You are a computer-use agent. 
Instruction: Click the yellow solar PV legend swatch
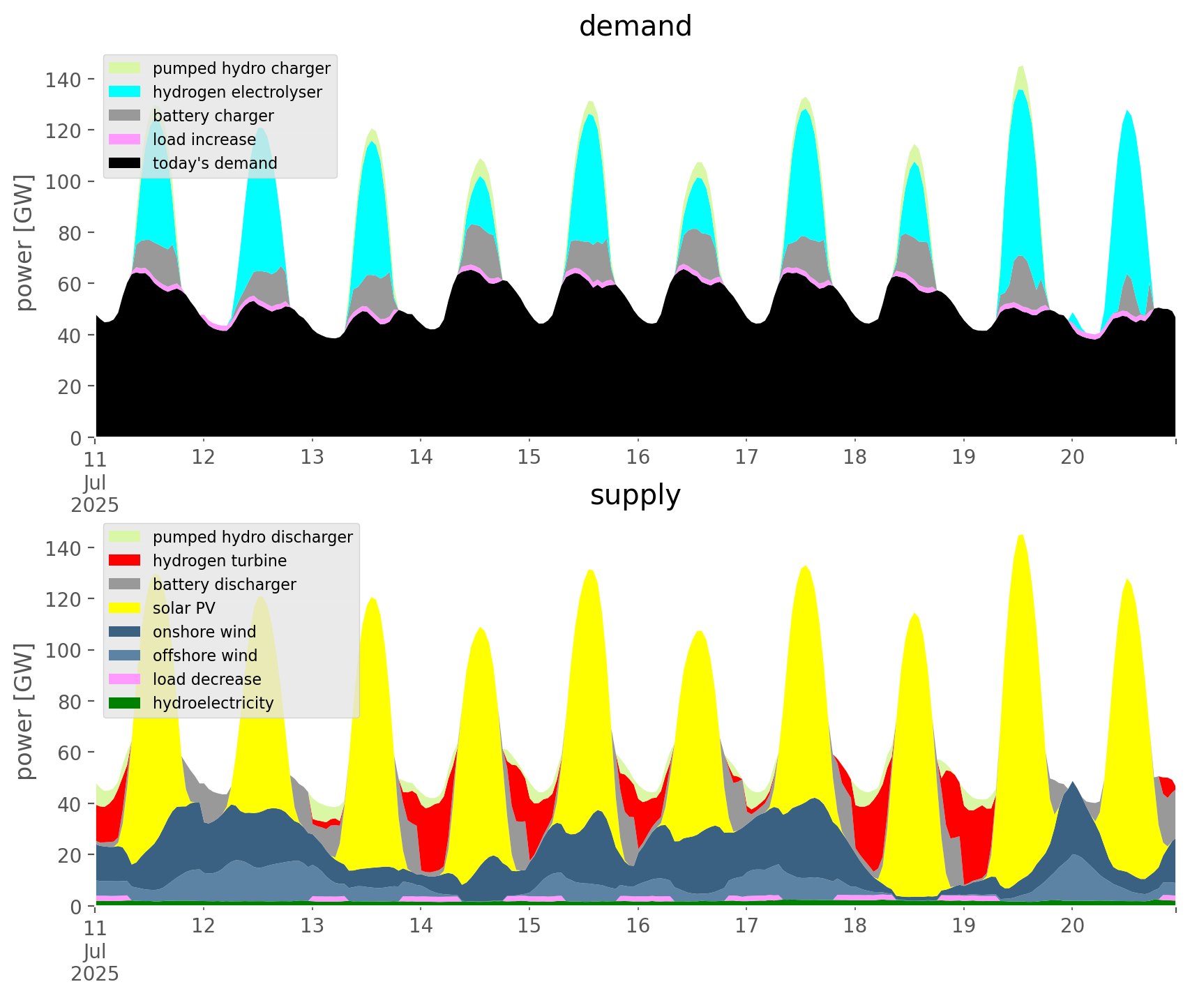tap(125, 608)
